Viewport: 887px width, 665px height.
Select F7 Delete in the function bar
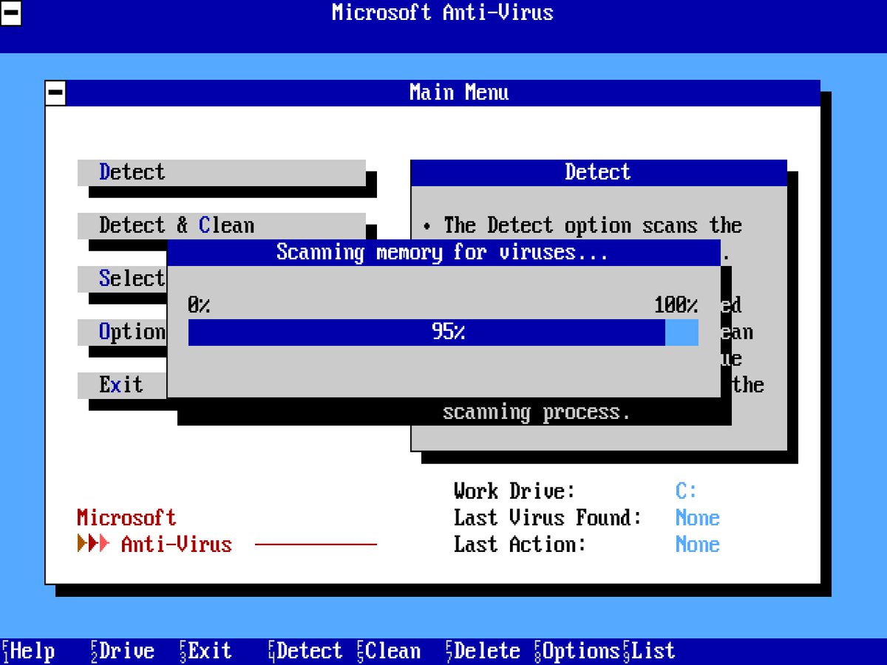[x=483, y=651]
